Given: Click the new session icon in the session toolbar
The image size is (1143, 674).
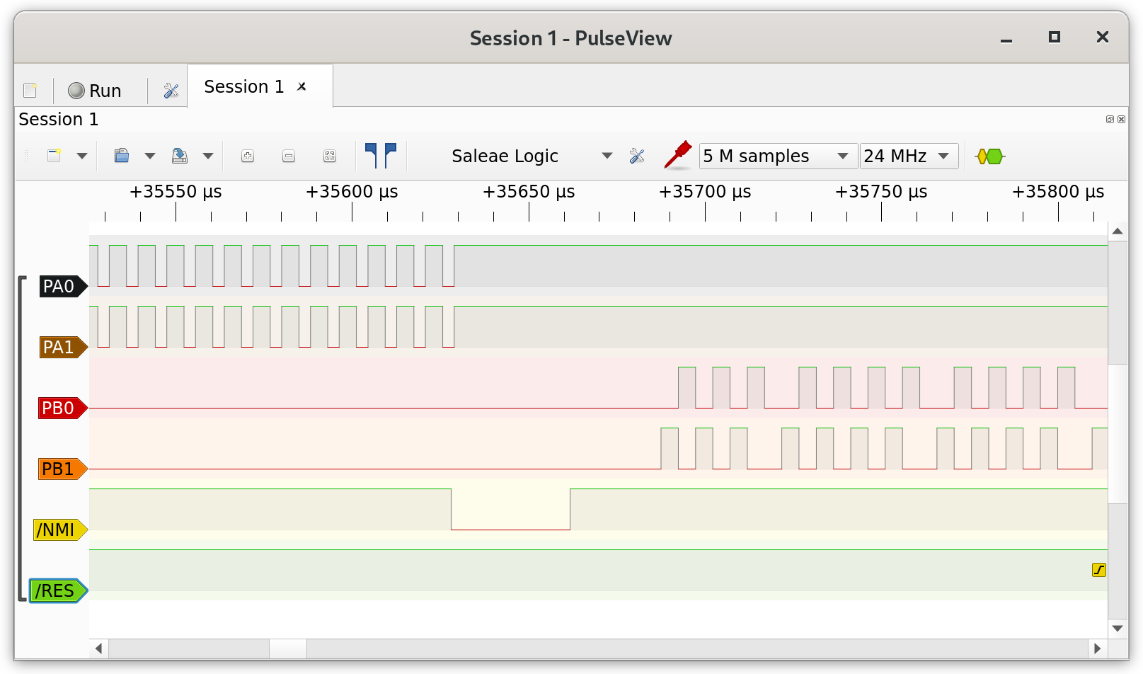Looking at the screenshot, I should tap(54, 156).
